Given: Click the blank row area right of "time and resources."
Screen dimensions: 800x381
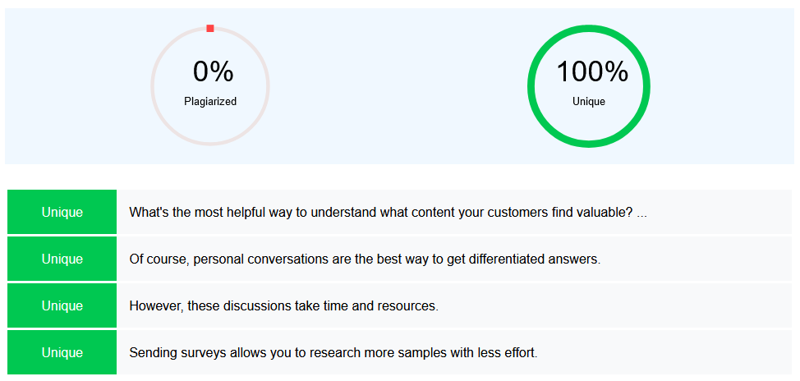Looking at the screenshot, I should point(616,305).
